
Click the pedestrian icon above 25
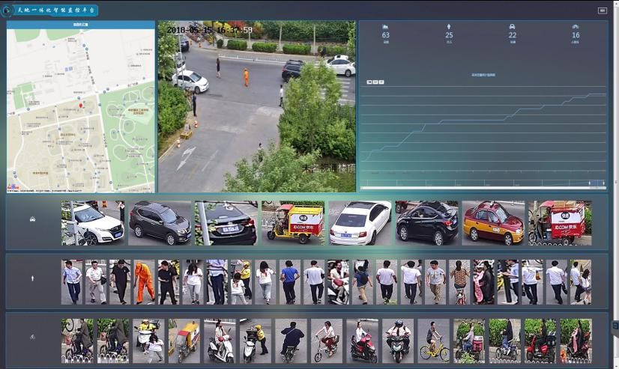coord(449,26)
